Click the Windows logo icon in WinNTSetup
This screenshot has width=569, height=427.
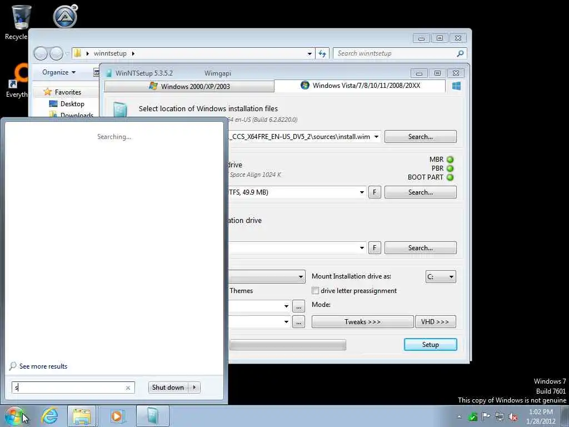click(457, 86)
